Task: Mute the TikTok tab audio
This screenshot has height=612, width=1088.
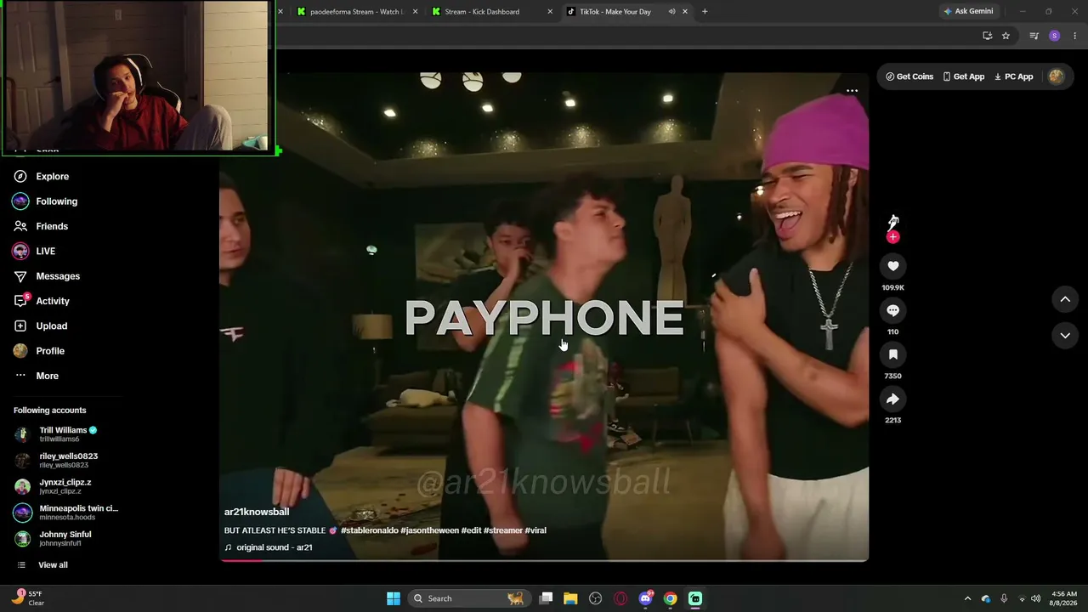Action: (672, 12)
